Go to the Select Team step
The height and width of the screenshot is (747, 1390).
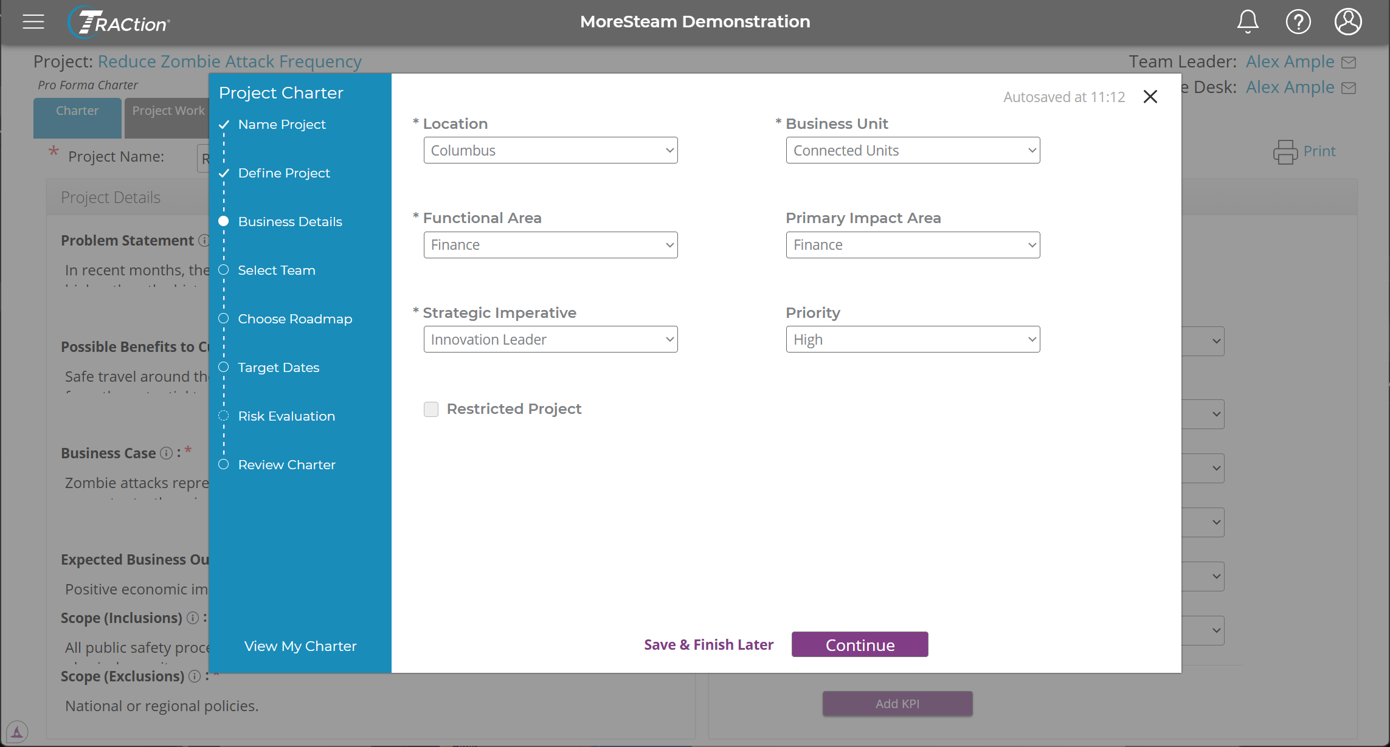(x=277, y=270)
